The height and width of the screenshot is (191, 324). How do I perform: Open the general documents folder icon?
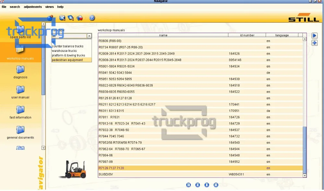tap(20, 130)
